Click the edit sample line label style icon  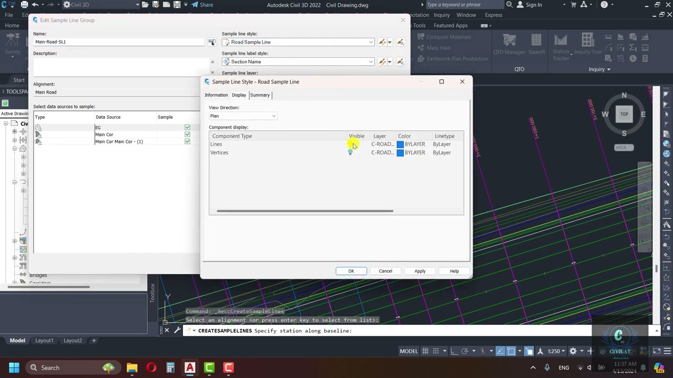tap(382, 61)
